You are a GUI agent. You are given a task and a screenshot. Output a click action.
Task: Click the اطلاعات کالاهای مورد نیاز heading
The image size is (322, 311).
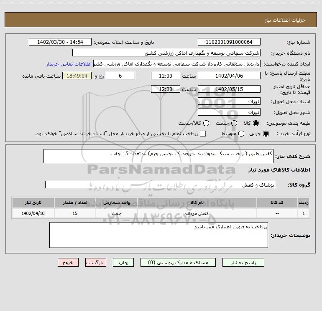279,170
